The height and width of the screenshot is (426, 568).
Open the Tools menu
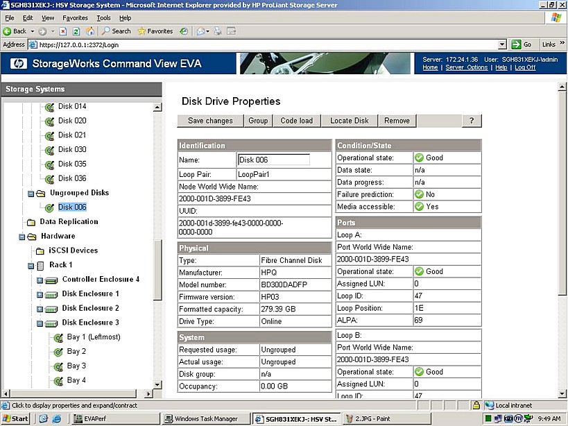[103, 18]
